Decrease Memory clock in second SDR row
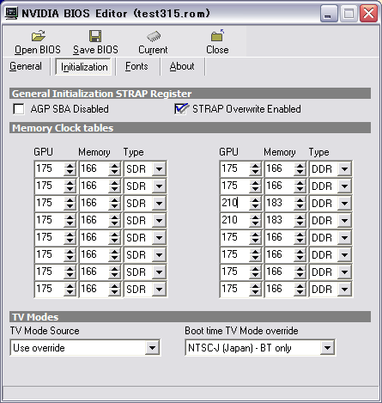This screenshot has width=382, height=403. click(114, 189)
